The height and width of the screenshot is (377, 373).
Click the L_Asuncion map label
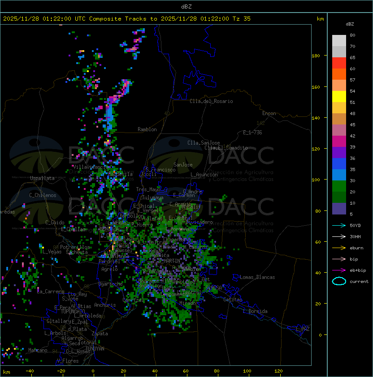coord(204,175)
